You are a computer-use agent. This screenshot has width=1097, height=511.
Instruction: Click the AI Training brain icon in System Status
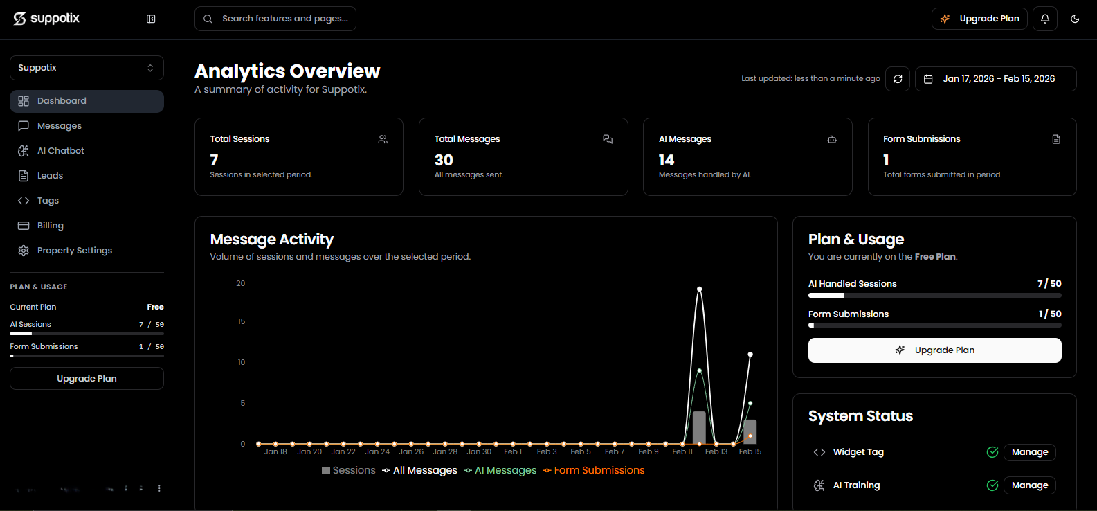[x=819, y=485]
